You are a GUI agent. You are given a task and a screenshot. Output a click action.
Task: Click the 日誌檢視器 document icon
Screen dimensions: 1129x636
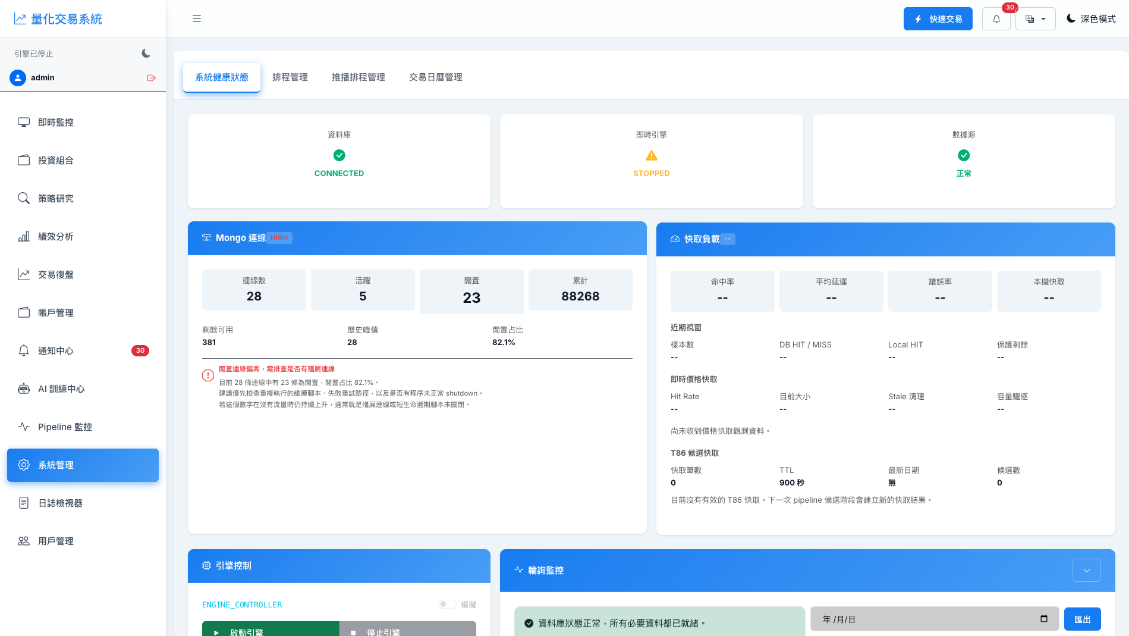(x=24, y=503)
